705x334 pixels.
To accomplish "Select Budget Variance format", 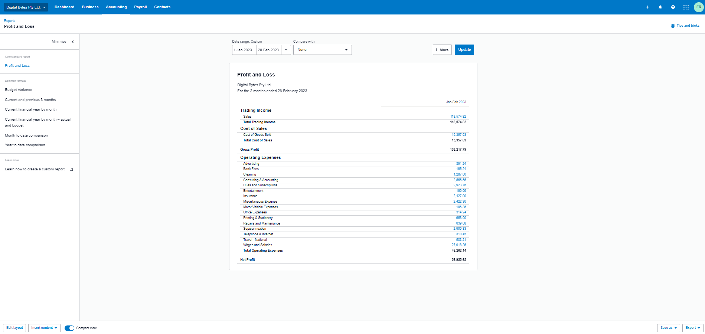I will pyautogui.click(x=19, y=90).
